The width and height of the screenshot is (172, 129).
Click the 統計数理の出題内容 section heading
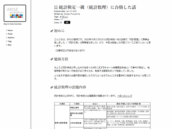70,87
